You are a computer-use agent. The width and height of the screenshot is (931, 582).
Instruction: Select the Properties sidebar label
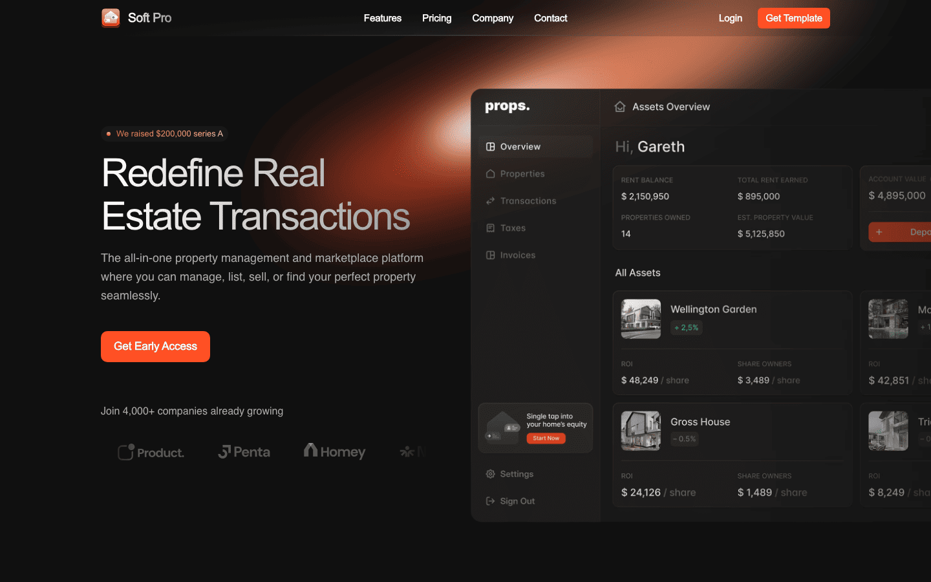522,174
